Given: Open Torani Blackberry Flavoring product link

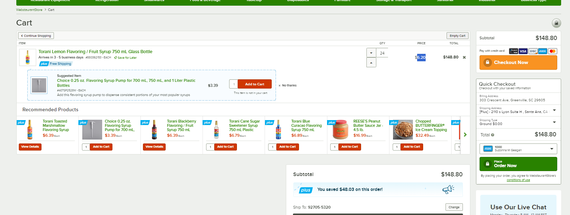Looking at the screenshot, I should click(181, 125).
